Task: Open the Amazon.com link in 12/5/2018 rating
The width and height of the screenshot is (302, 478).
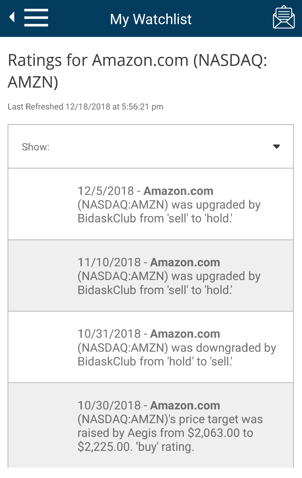Action: point(178,191)
